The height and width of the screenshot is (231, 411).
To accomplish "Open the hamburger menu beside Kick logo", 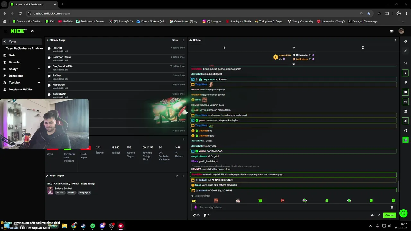I will click(x=5, y=31).
